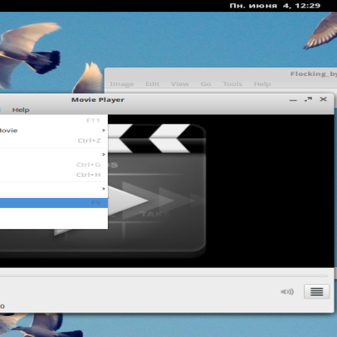
Task: Click the "Movie Player" window title text
Action: (98, 99)
